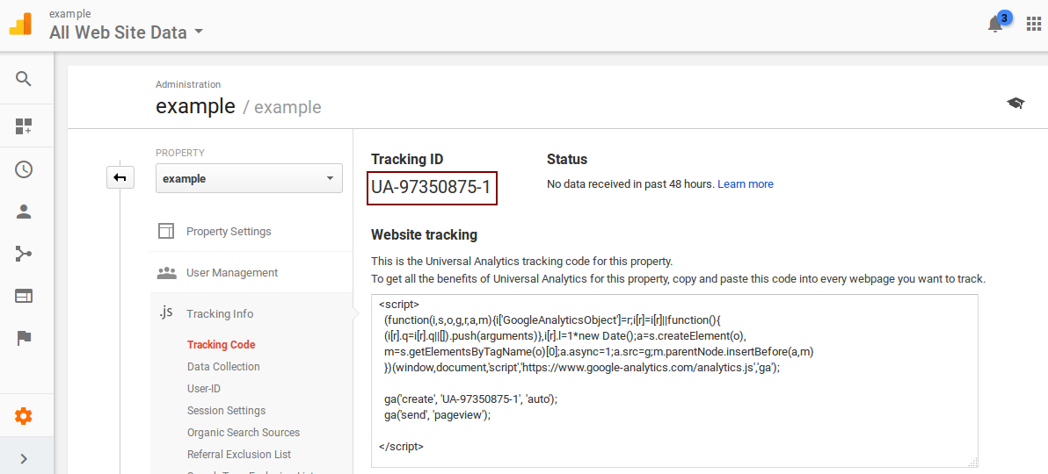Open Admin gear icon

[24, 416]
